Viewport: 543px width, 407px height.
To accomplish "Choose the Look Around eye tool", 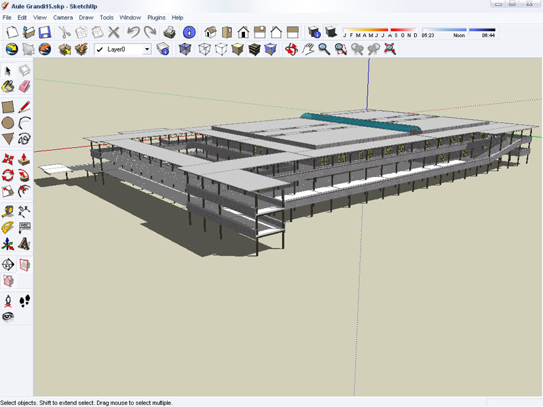I will (8, 317).
